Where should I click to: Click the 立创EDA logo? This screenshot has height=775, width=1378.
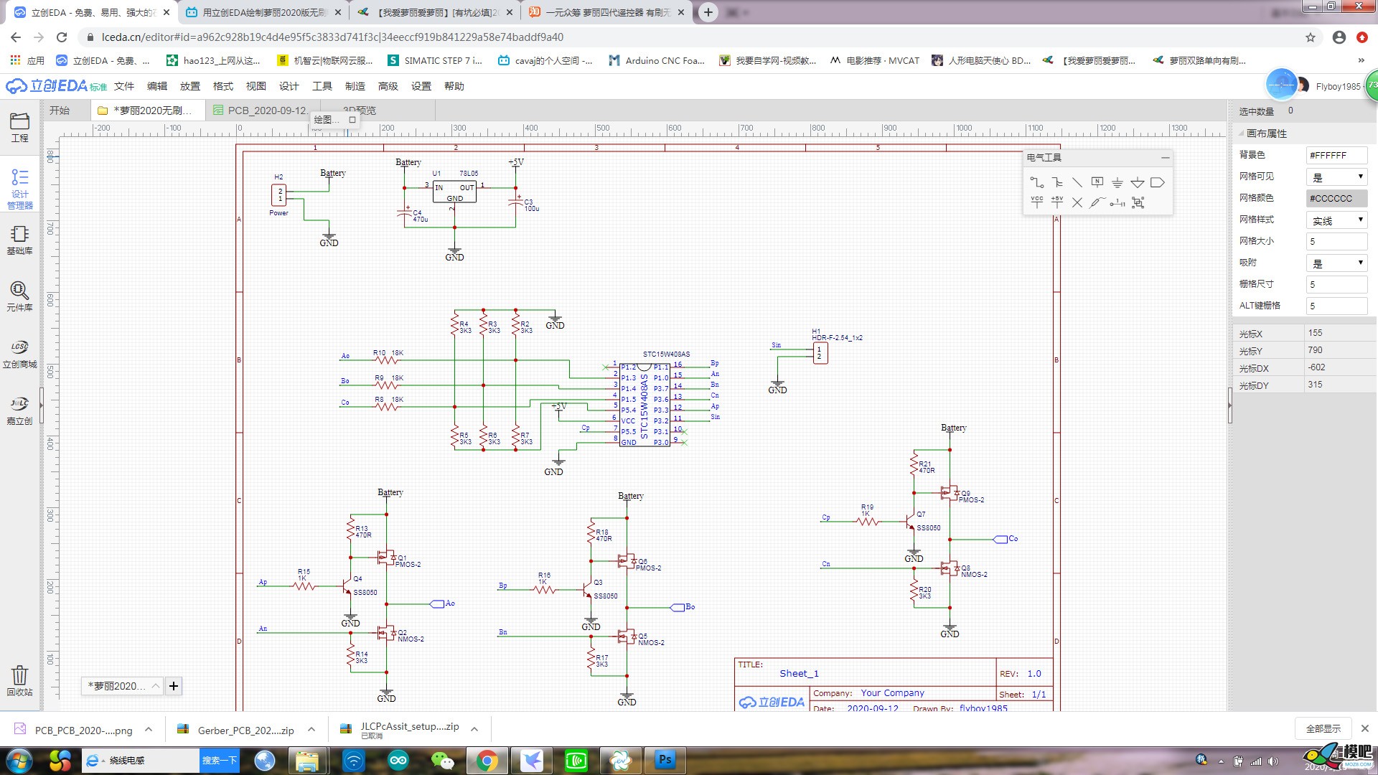click(x=56, y=86)
